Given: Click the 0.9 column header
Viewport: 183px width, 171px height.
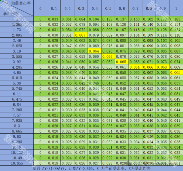Looking at the screenshot, I should click(x=163, y=8).
